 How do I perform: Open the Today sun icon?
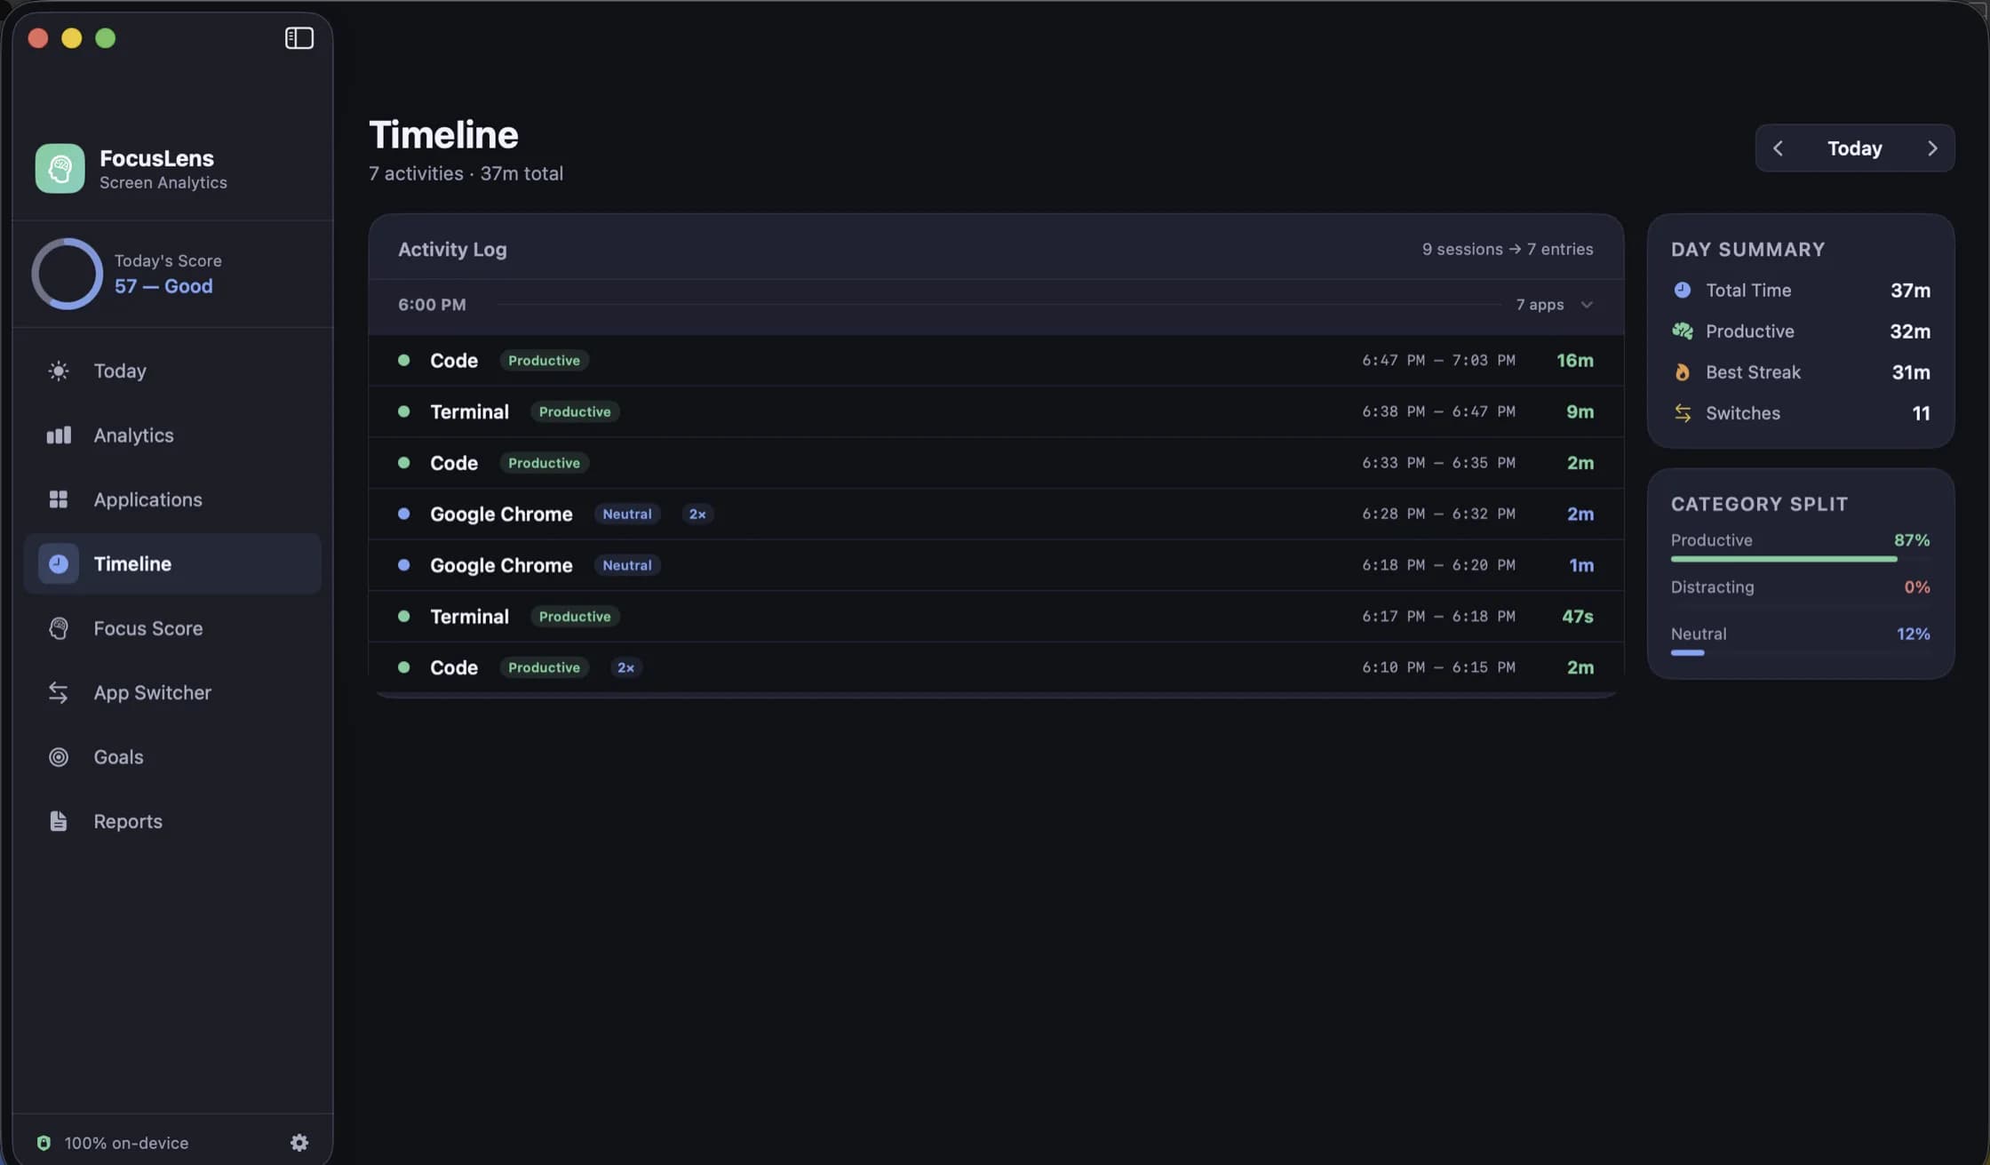coord(59,371)
